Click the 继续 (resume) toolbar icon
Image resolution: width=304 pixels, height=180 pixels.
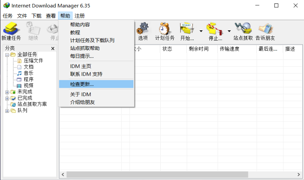[33, 28]
